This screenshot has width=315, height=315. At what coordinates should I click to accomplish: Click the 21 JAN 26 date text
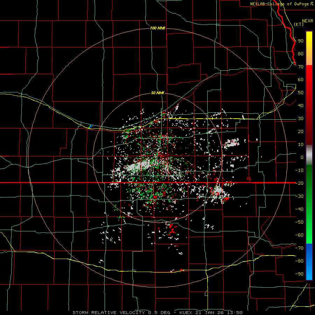[210, 313]
